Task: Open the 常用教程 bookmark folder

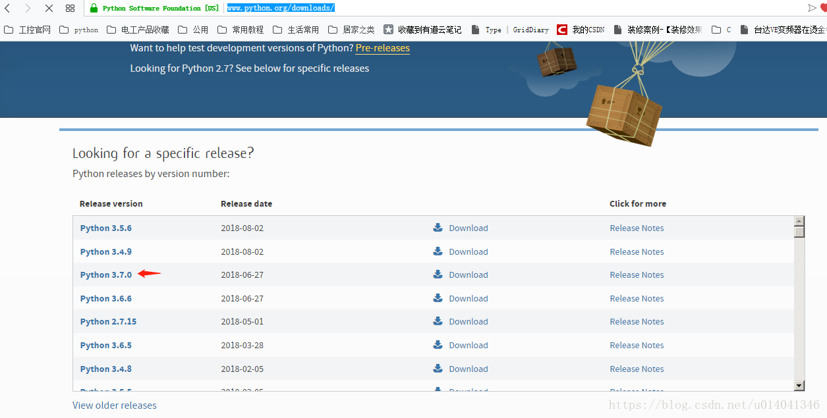Action: (241, 30)
